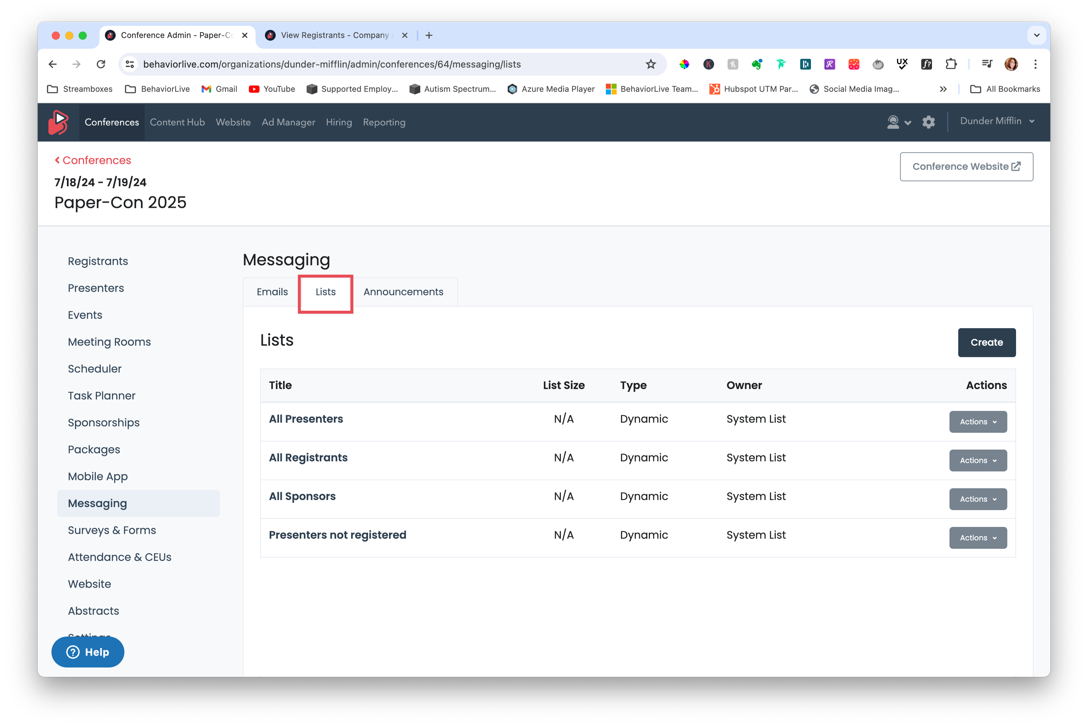Image resolution: width=1088 pixels, height=723 pixels.
Task: Click the Title column header
Action: tap(280, 385)
